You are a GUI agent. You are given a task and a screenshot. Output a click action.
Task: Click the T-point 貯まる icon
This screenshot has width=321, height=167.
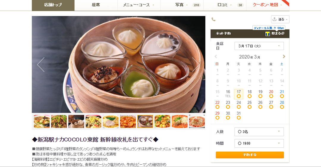(267, 34)
